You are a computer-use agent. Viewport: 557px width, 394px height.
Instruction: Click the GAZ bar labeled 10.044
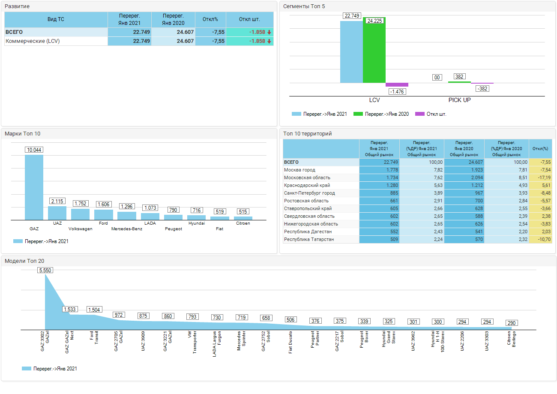click(34, 187)
